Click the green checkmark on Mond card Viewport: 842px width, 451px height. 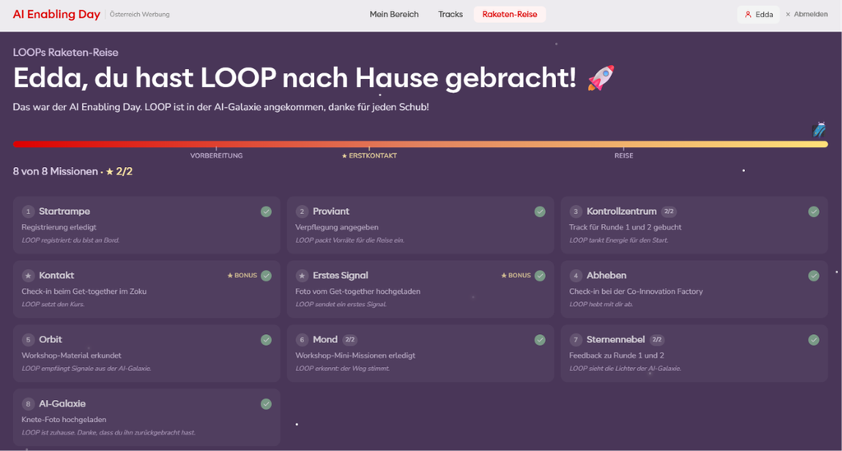tap(539, 340)
